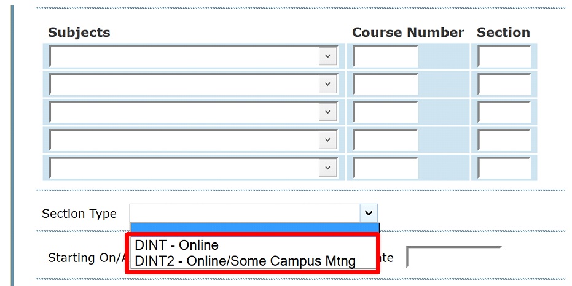Focus the fourth Section input box
The height and width of the screenshot is (286, 572).
click(504, 140)
